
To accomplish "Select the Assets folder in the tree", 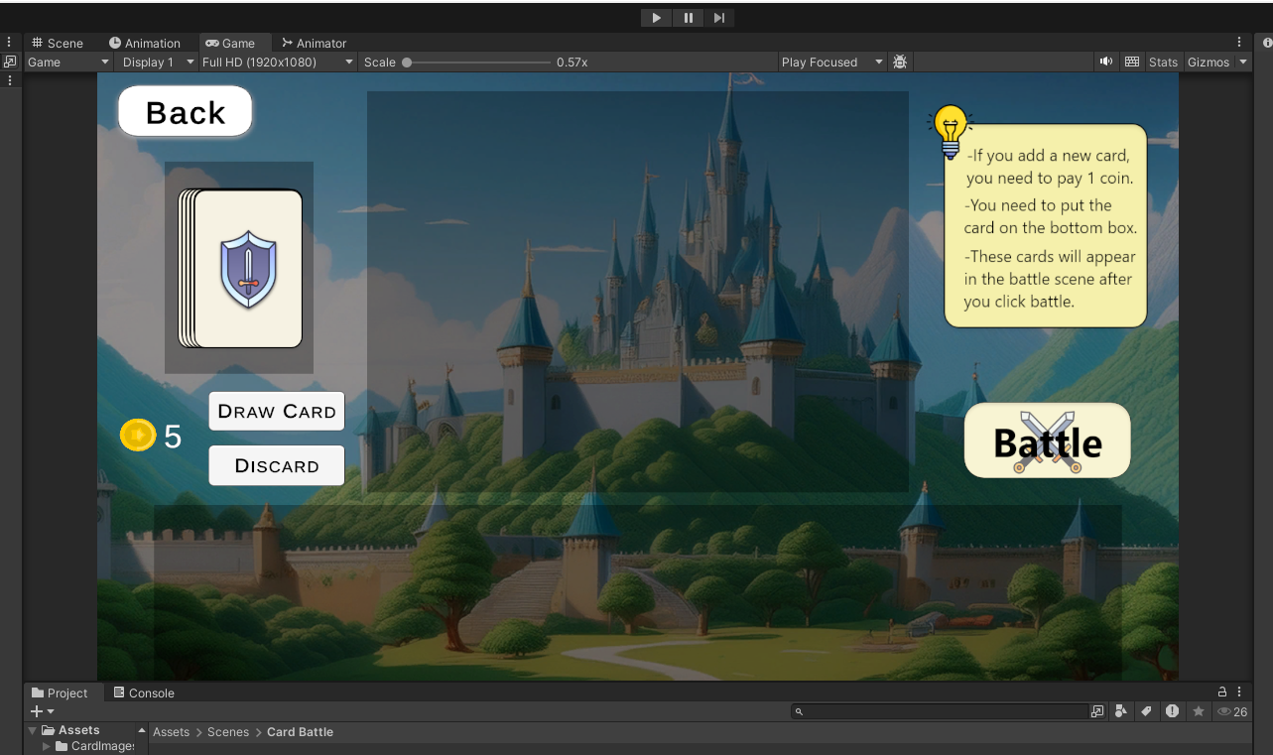I will coord(70,730).
